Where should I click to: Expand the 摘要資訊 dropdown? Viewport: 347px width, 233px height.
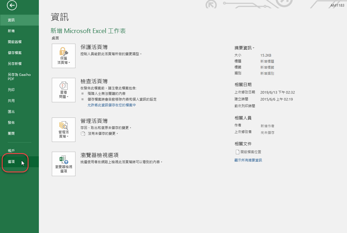tap(244, 48)
